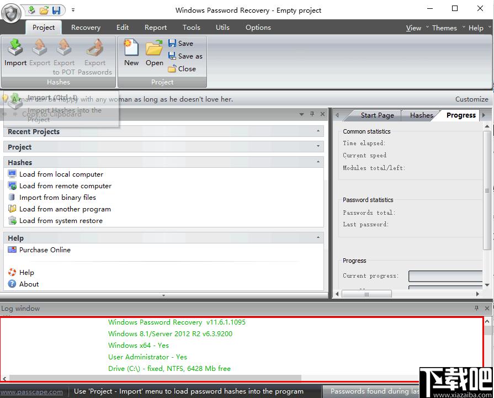Click the Export hashes ribbon icon
The image size is (494, 398).
click(40, 47)
